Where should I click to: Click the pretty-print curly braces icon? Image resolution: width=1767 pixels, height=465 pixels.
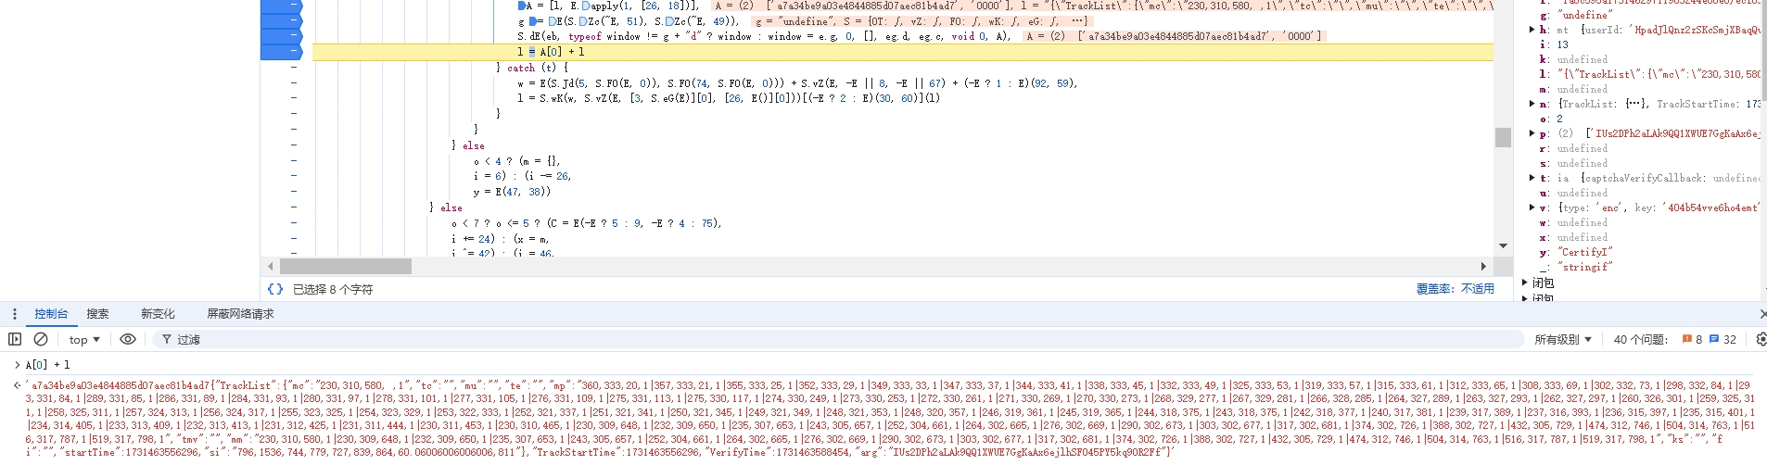pyautogui.click(x=275, y=289)
